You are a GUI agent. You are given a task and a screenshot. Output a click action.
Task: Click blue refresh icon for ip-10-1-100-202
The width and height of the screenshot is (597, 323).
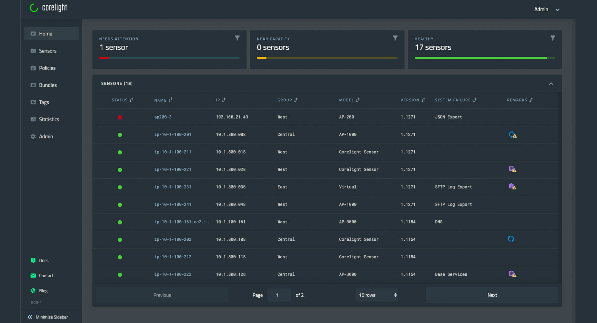pos(511,239)
